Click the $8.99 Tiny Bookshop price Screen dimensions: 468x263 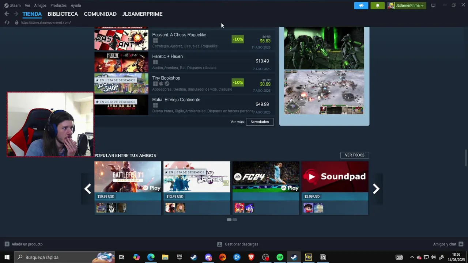point(265,84)
